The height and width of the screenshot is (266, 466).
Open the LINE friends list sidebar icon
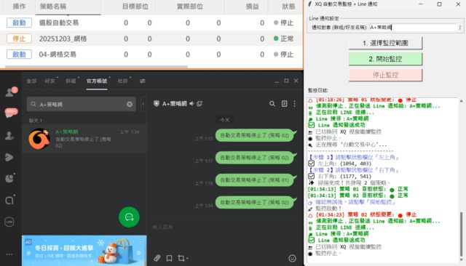11,92
